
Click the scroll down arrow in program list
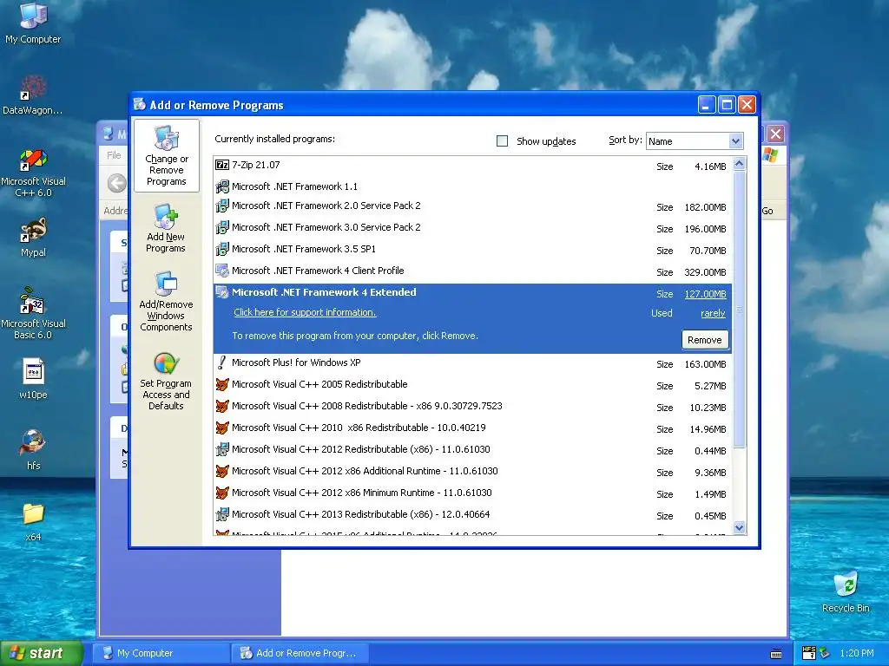pos(739,528)
